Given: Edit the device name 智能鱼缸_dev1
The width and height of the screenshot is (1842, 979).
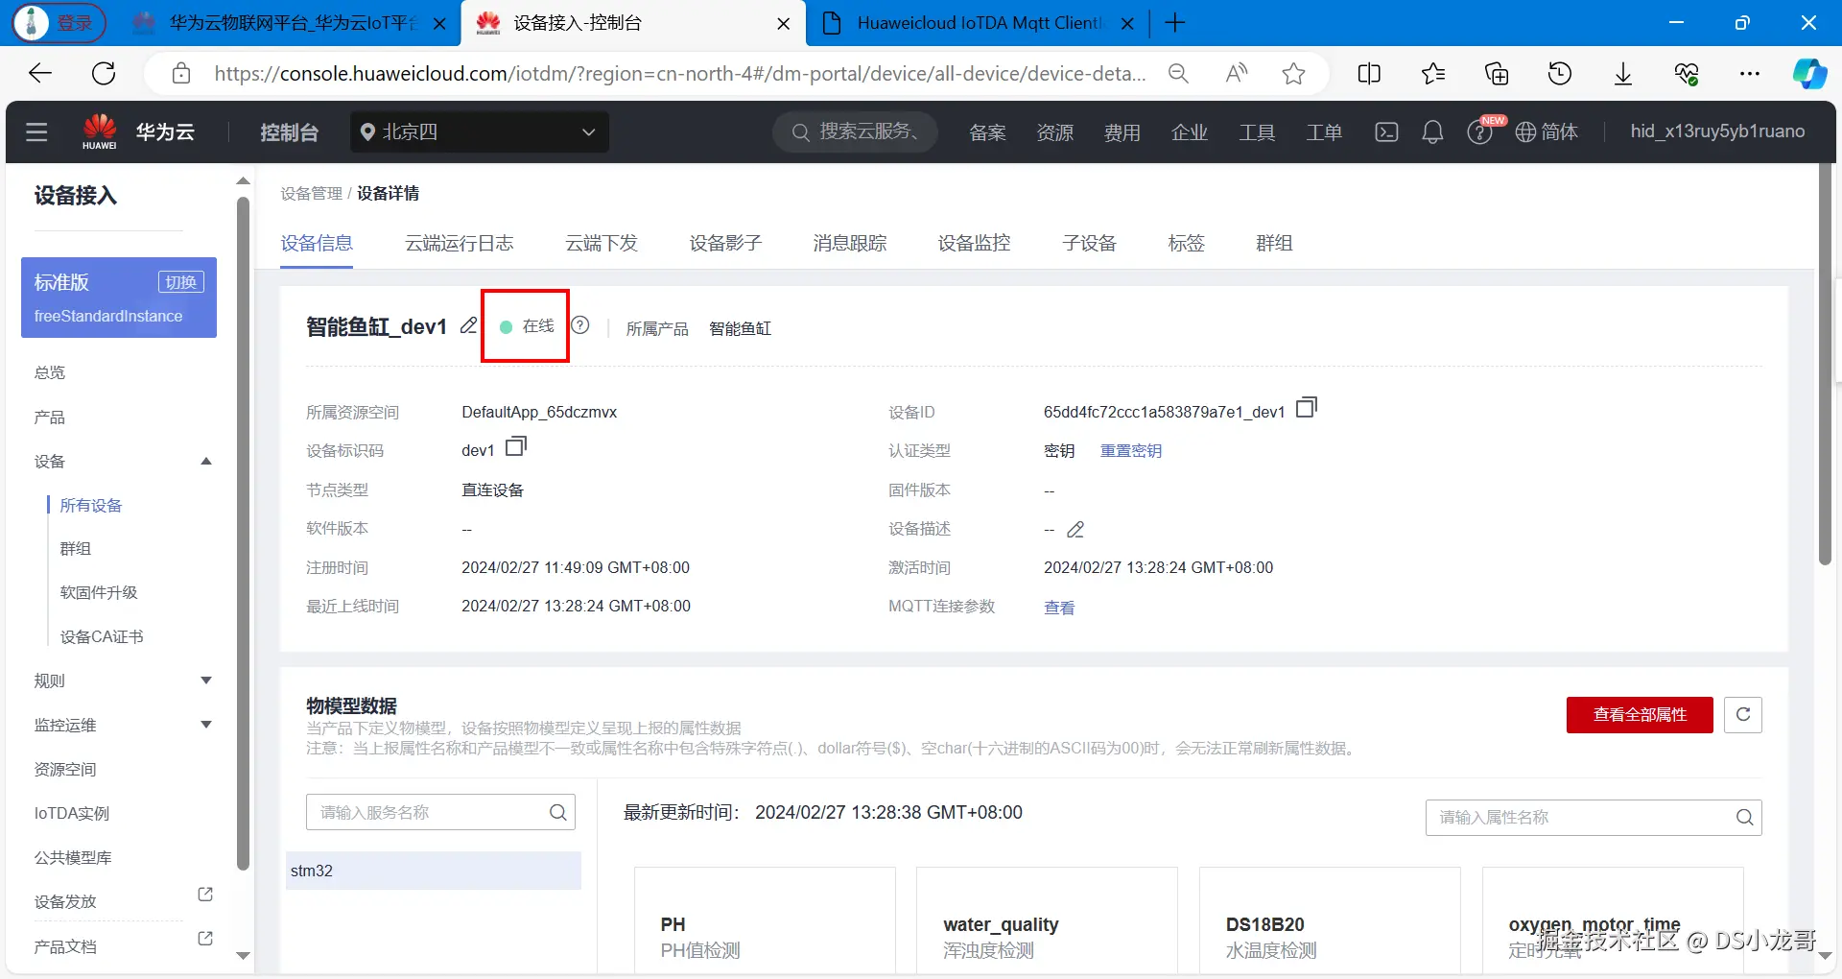Looking at the screenshot, I should pos(468,325).
